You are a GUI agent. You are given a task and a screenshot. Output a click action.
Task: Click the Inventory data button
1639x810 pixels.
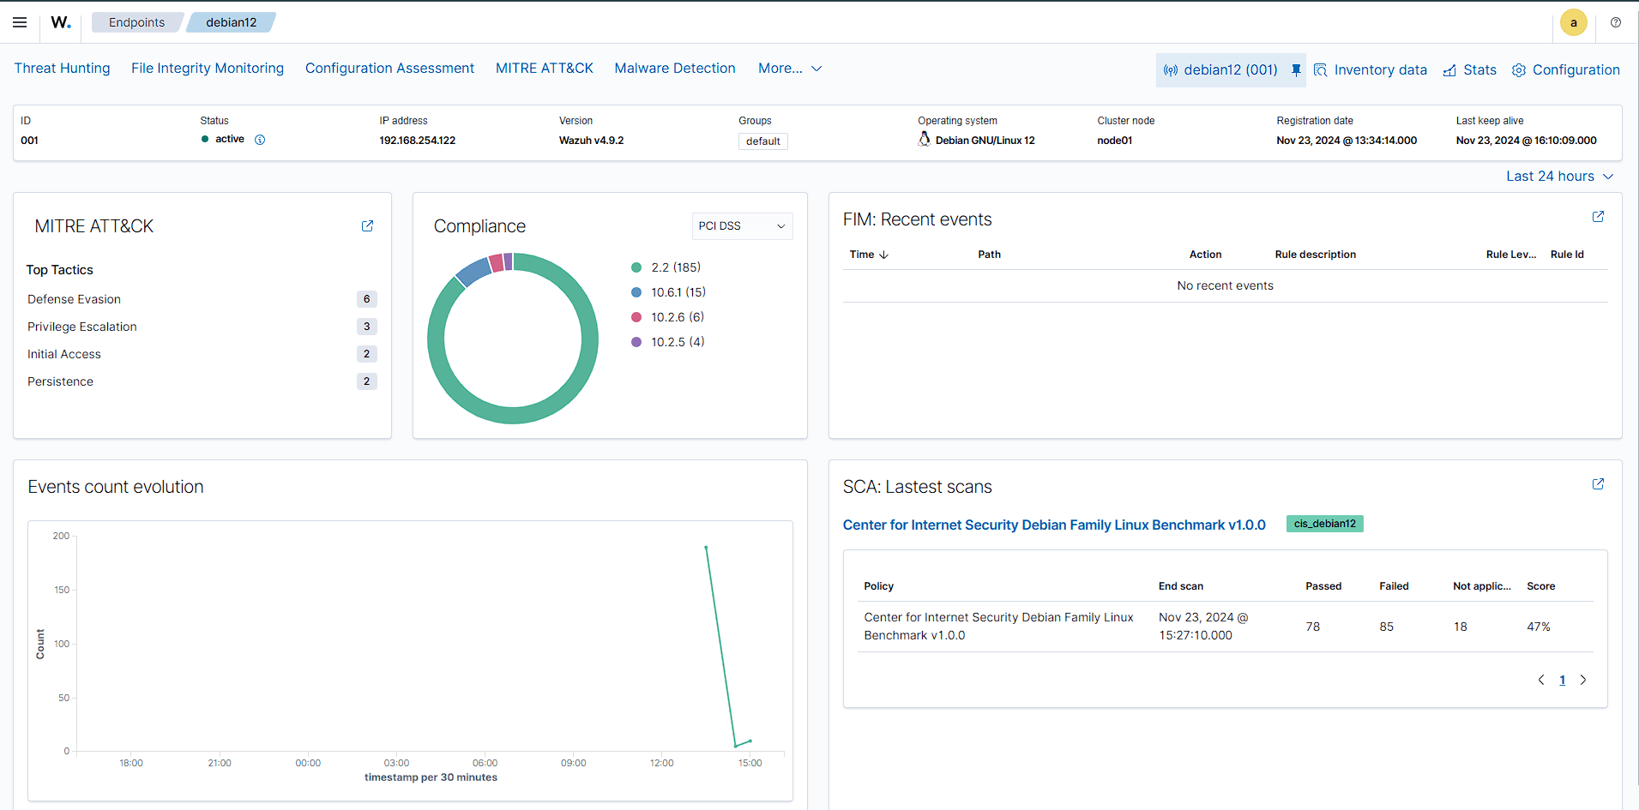[1371, 70]
